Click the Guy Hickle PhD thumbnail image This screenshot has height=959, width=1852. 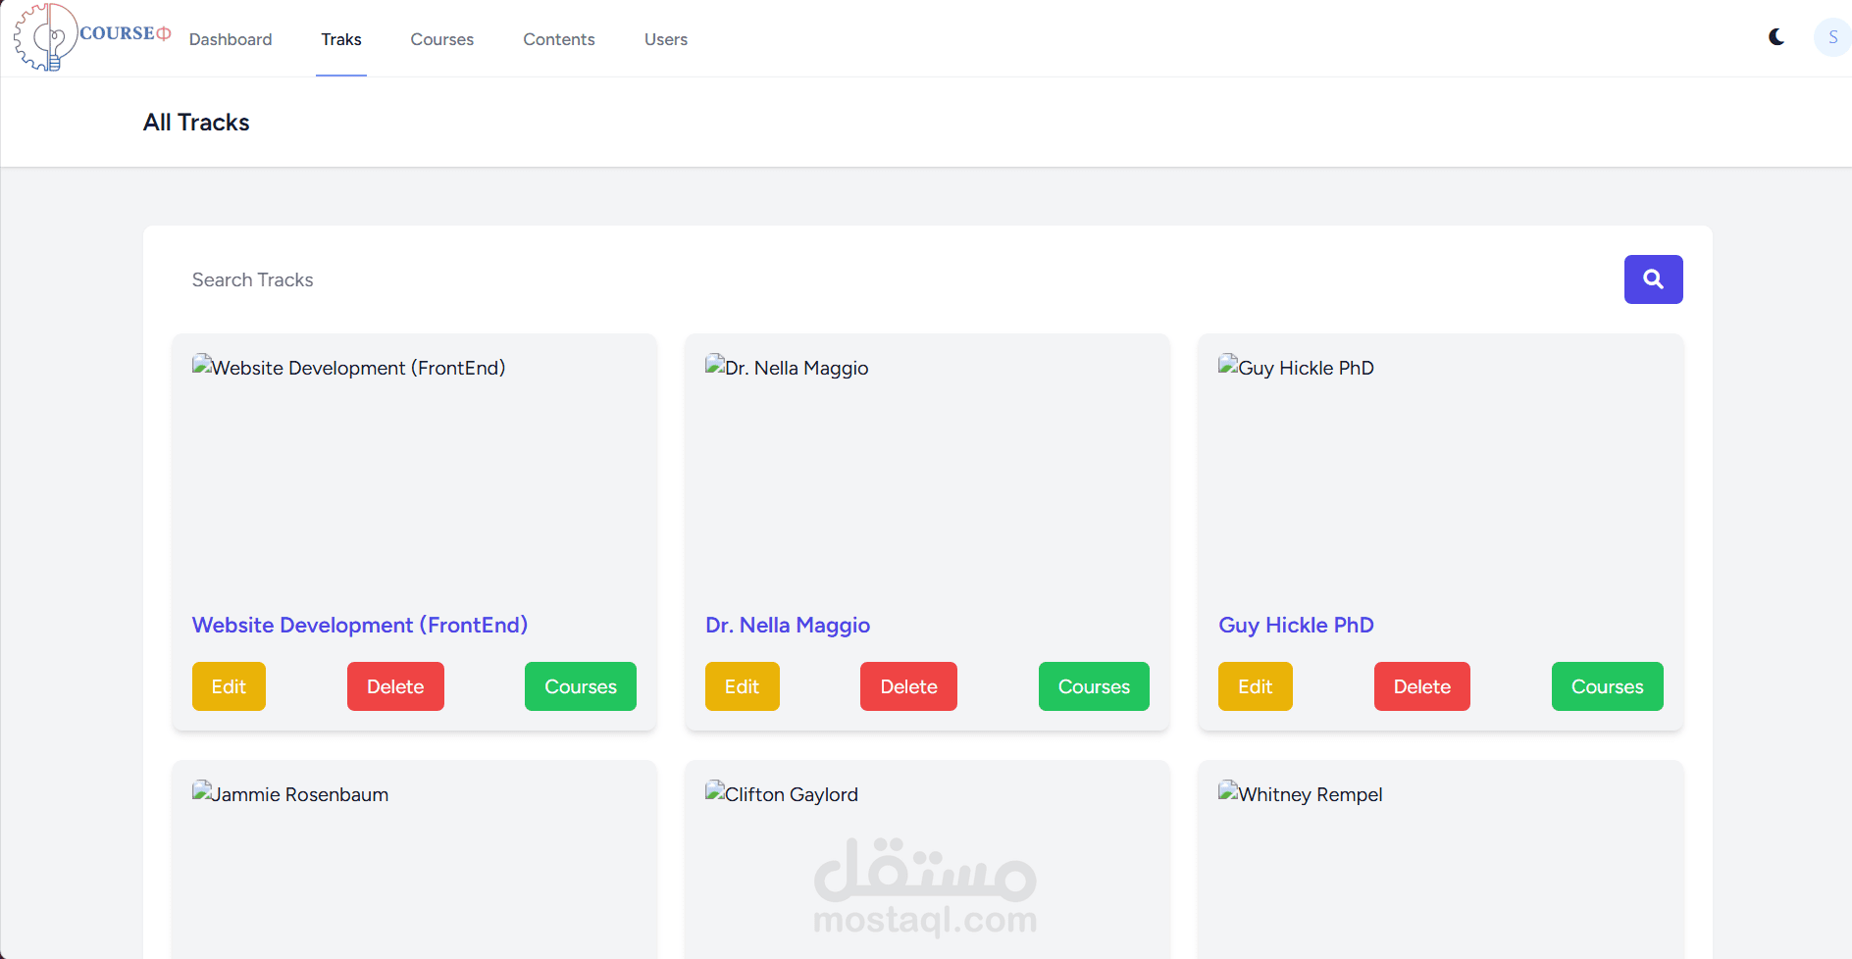[1296, 367]
